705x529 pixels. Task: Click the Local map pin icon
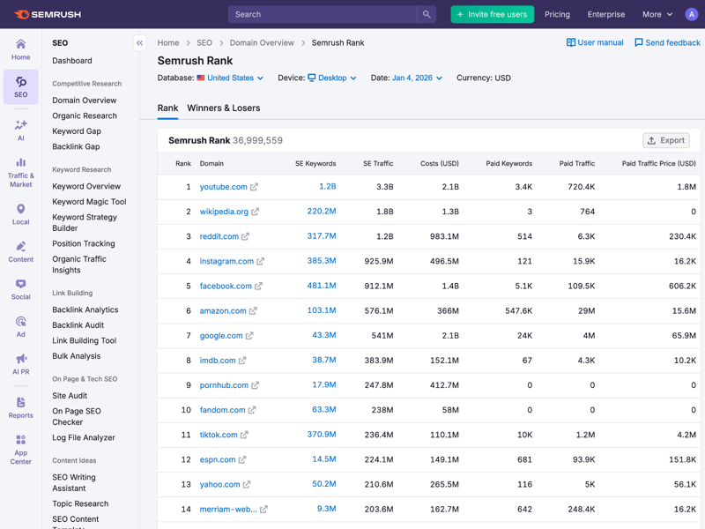click(20, 209)
